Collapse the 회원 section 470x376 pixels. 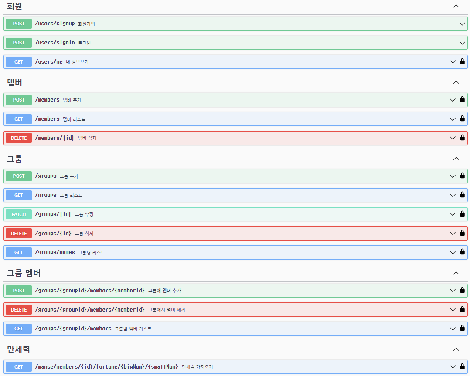click(456, 6)
